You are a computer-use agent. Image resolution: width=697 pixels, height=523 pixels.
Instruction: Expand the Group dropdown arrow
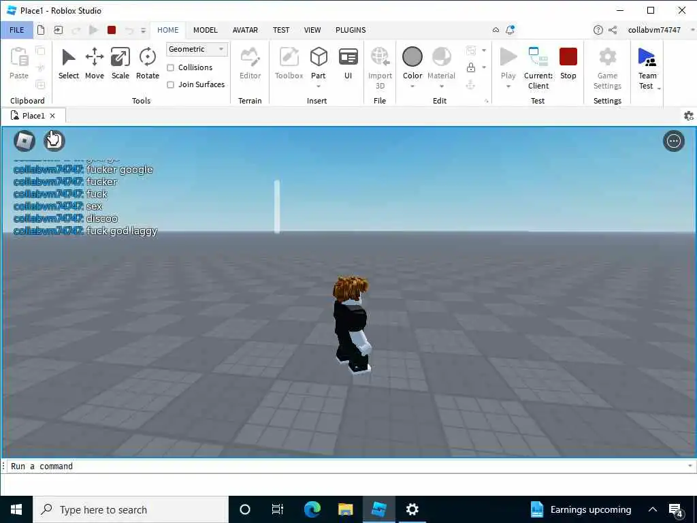point(484,50)
